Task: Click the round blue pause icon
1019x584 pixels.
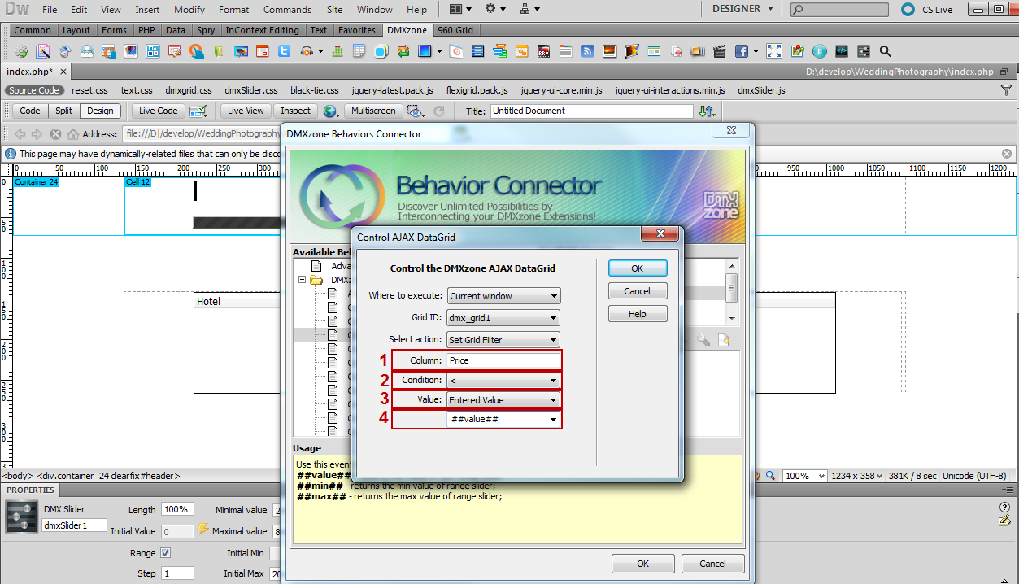Action: pos(819,51)
